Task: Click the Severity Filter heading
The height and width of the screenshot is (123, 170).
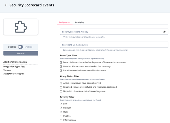Action: pos(67,97)
